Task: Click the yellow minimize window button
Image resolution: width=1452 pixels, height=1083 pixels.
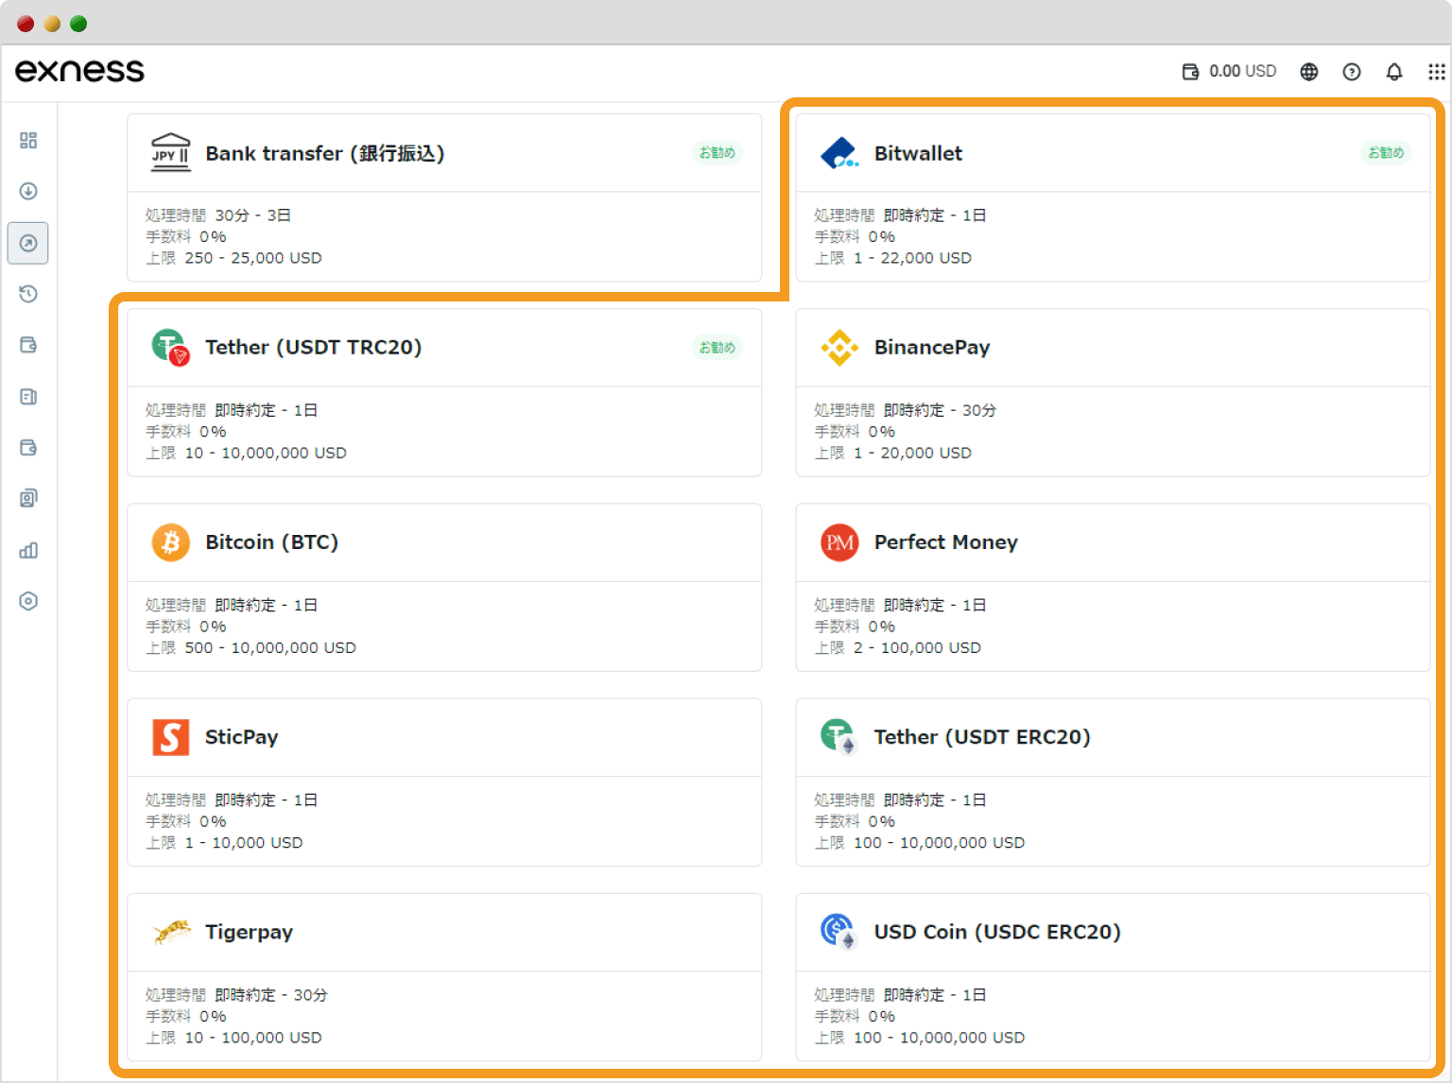Action: tap(52, 24)
